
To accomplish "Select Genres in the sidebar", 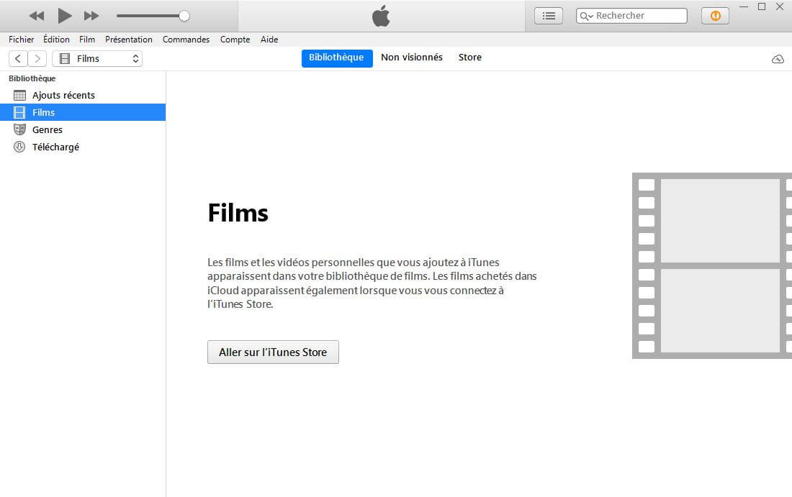I will [x=83, y=129].
